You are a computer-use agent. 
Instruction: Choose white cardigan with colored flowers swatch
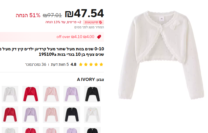coord(92,115)
